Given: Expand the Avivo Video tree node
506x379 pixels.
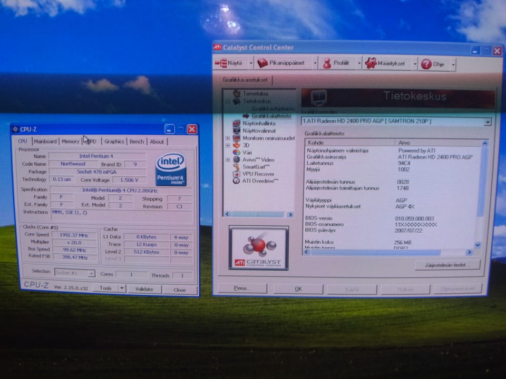Looking at the screenshot, I should (228, 159).
